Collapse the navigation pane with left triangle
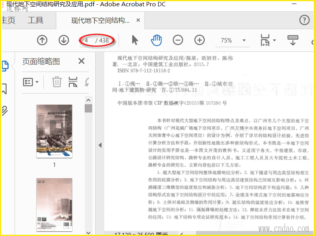 100,145
